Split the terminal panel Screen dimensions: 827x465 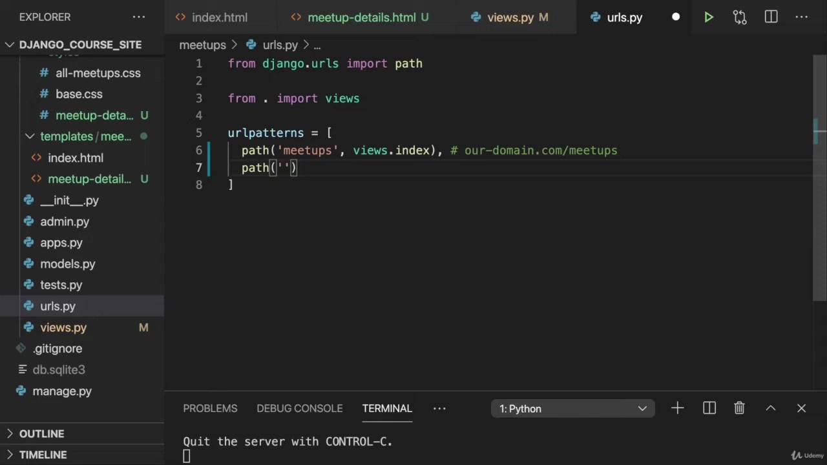point(709,408)
